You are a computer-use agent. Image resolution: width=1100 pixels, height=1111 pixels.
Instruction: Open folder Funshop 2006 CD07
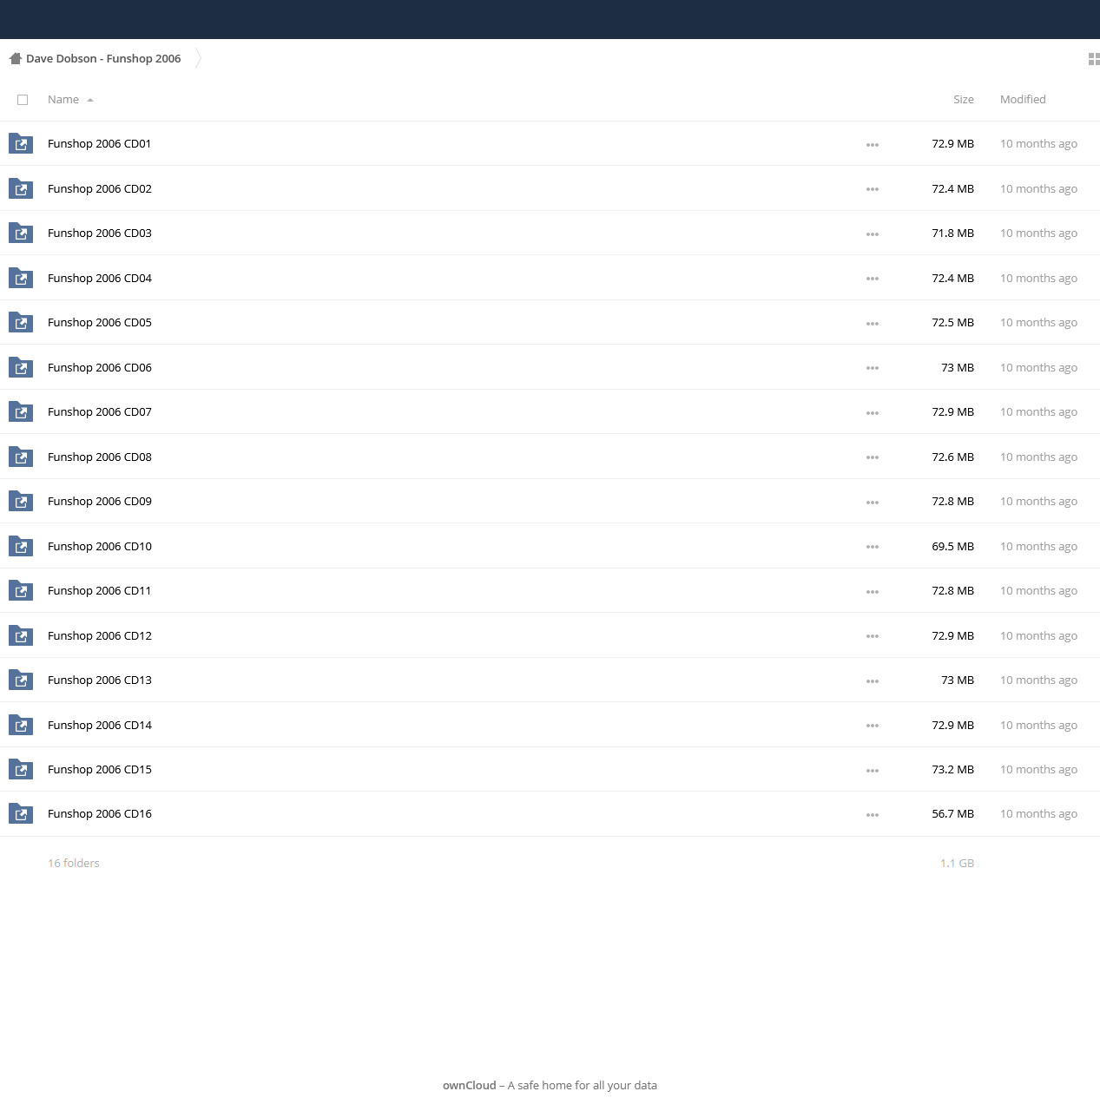[x=100, y=412]
